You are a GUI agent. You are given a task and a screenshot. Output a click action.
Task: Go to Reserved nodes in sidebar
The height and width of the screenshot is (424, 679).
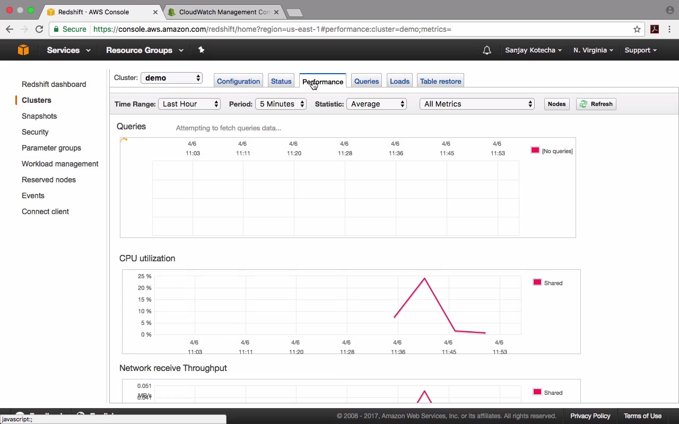(49, 180)
